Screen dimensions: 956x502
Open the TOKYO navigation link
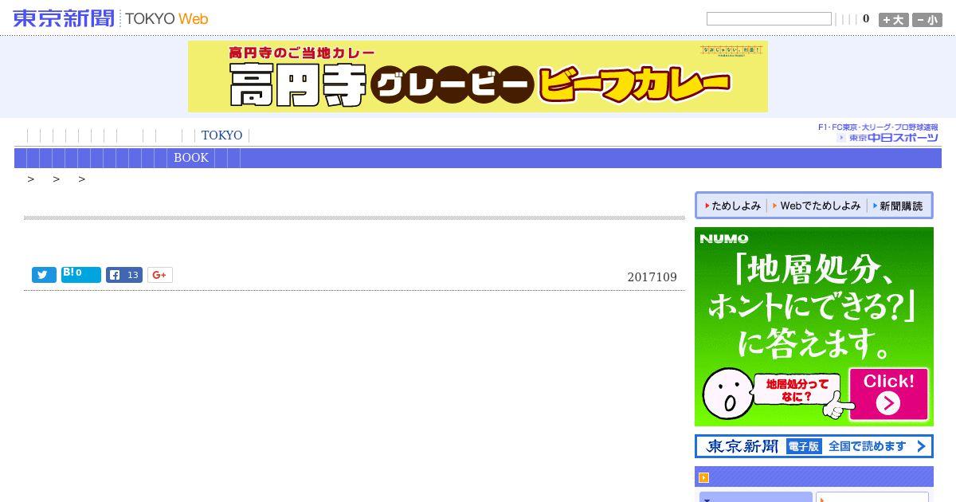click(221, 135)
